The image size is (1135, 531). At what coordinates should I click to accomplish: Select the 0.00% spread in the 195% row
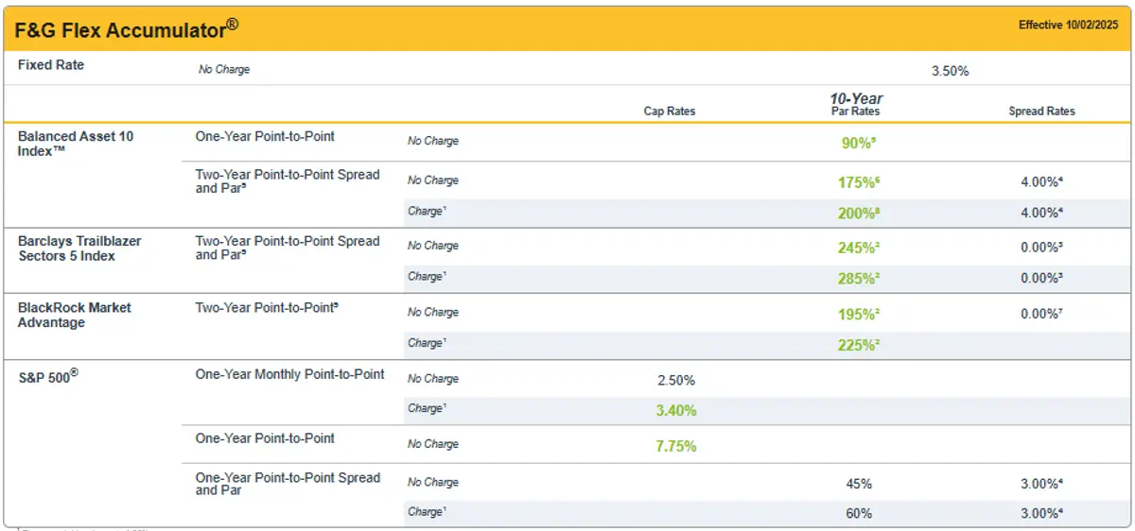1044,314
